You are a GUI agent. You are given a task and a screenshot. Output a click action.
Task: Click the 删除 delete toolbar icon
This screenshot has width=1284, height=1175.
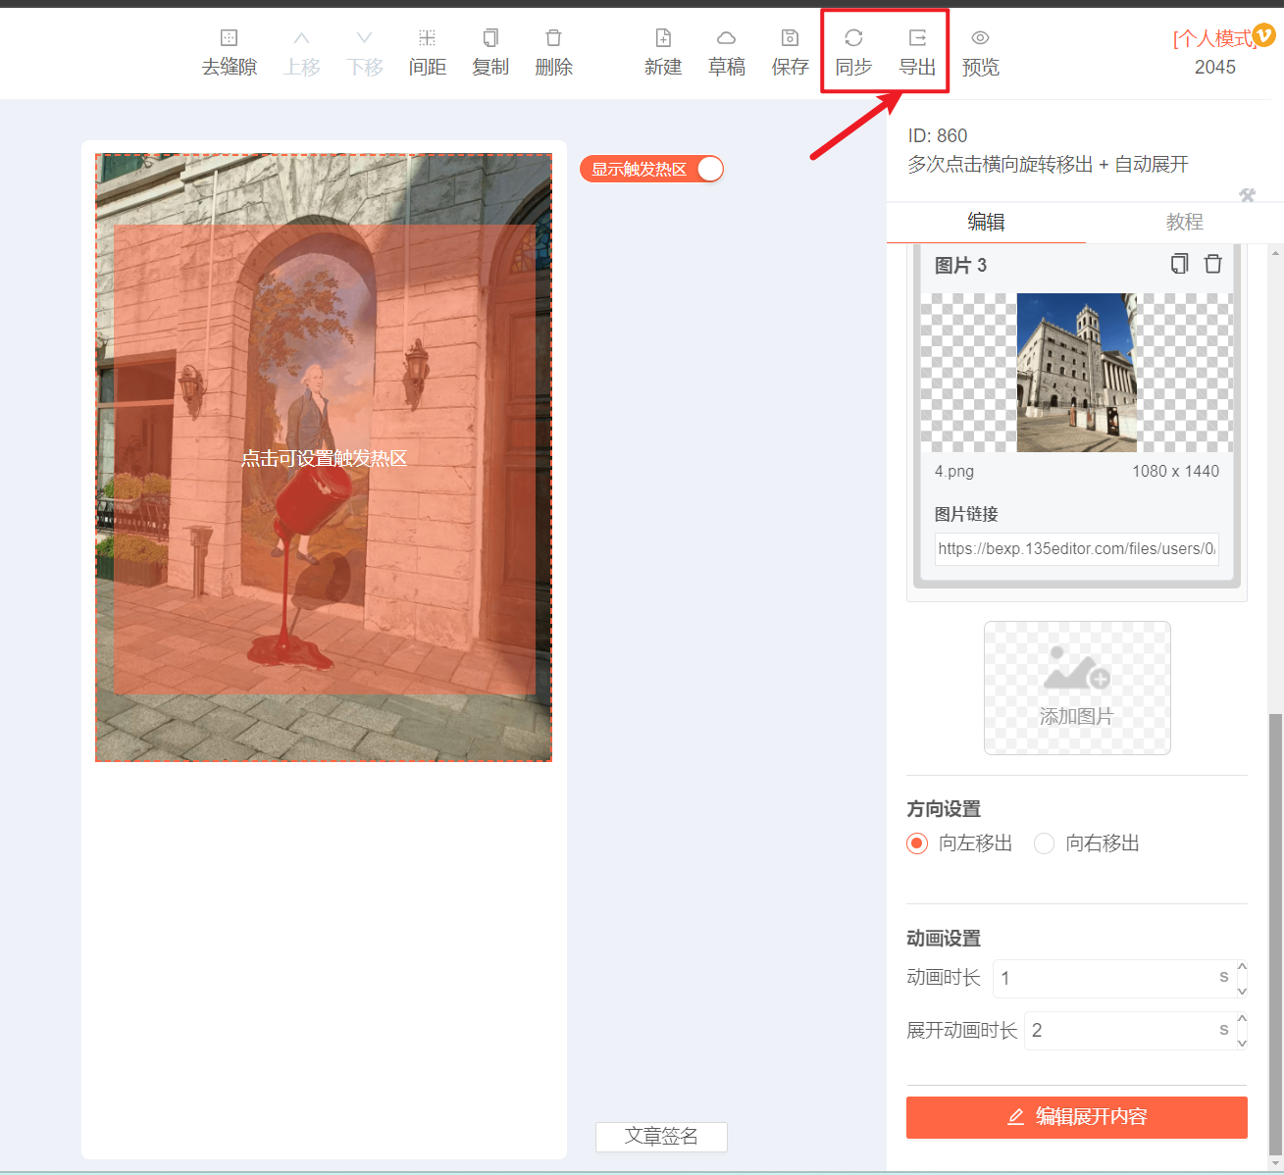coord(553,38)
